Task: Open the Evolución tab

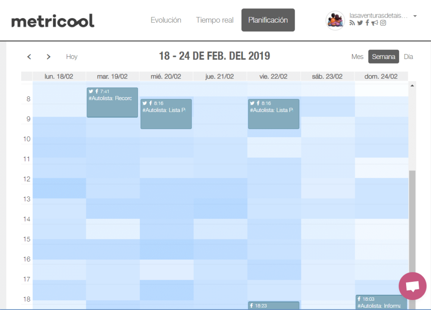Action: 166,20
